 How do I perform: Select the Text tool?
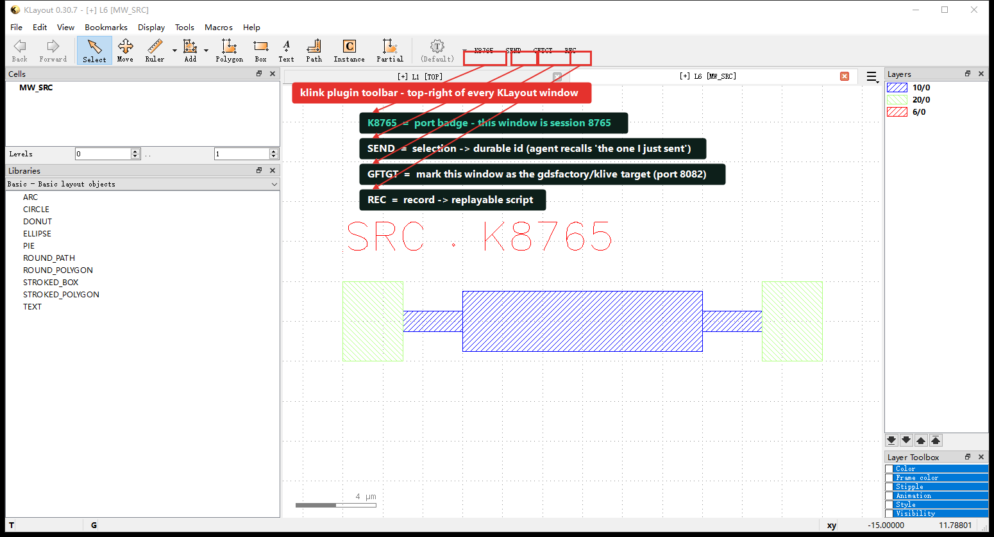[286, 51]
